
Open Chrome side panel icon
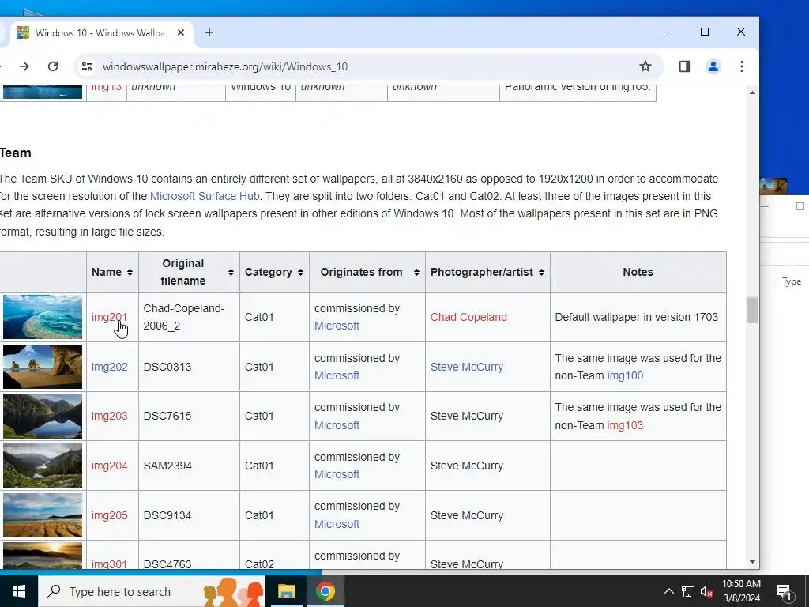[x=685, y=66]
